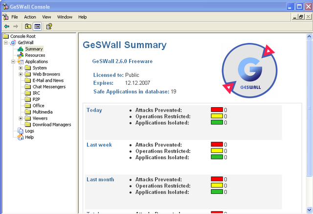Click the Chat Messengers folder icon

point(28,87)
